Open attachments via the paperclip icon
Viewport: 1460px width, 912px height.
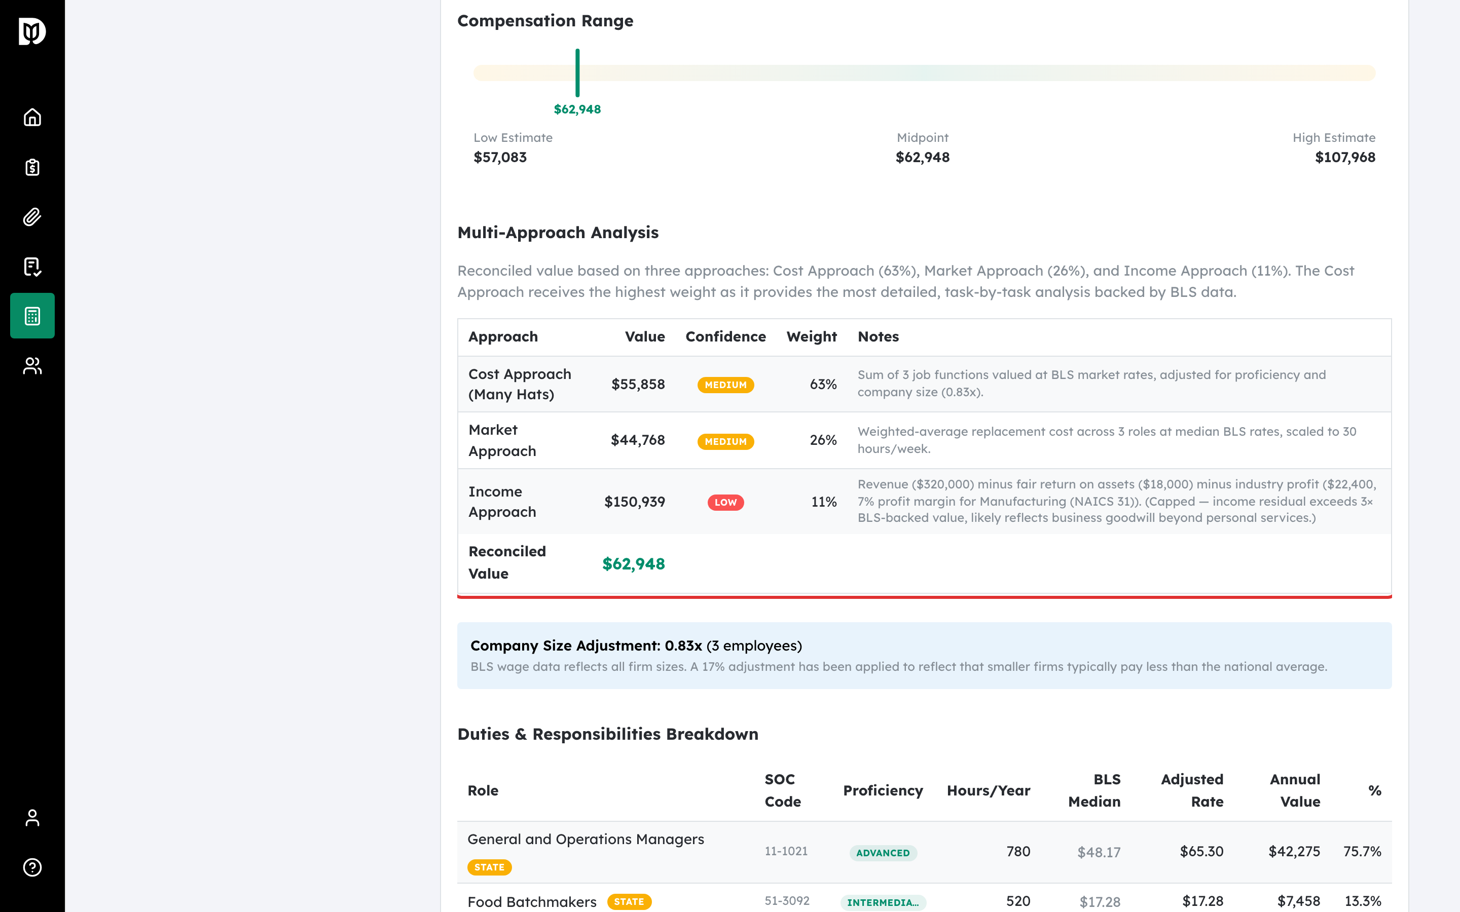tap(31, 216)
